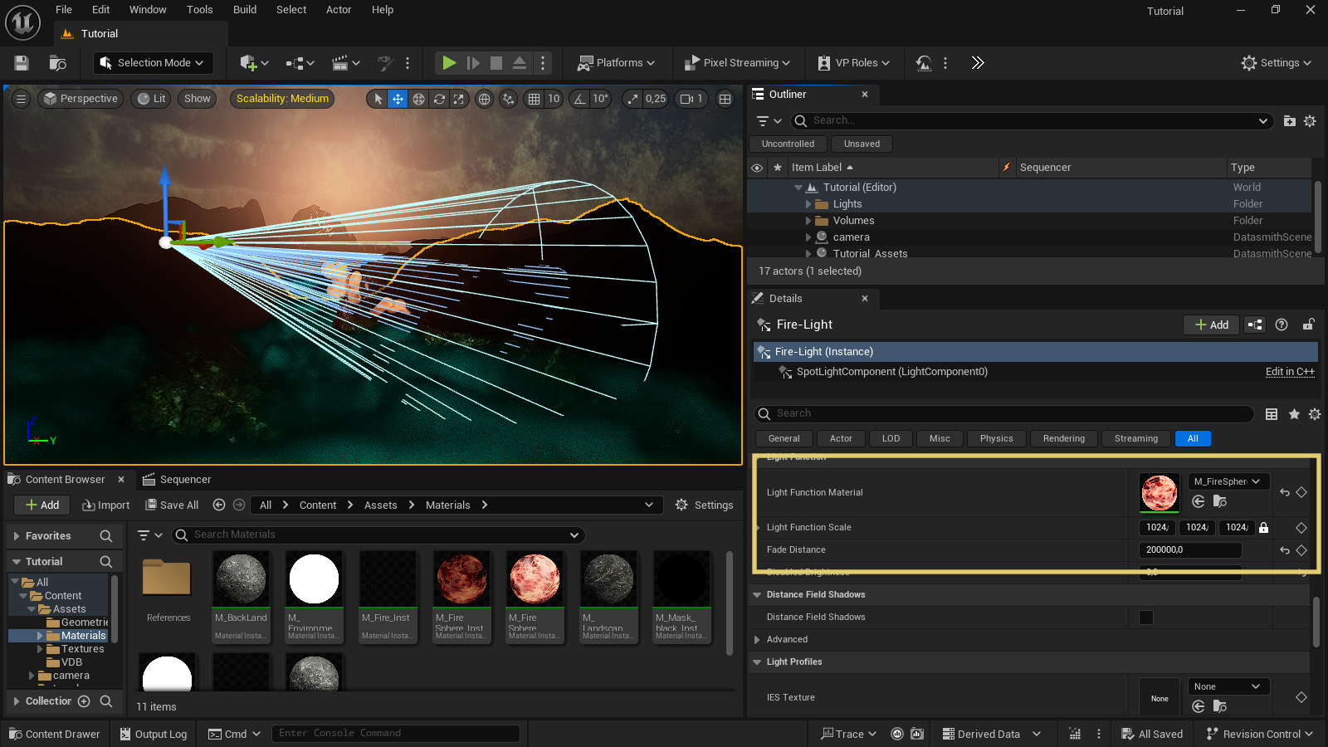Open the Outliner settings gear
Screen dimensions: 1328x747
pos(1310,121)
